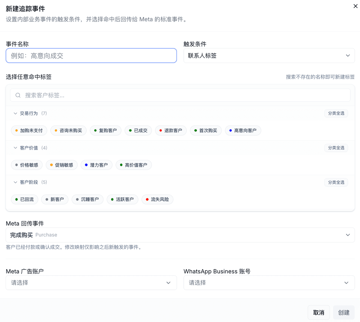Close the 新建追踪事件 dialog
Viewport: 360px width, 322px height.
355,6
